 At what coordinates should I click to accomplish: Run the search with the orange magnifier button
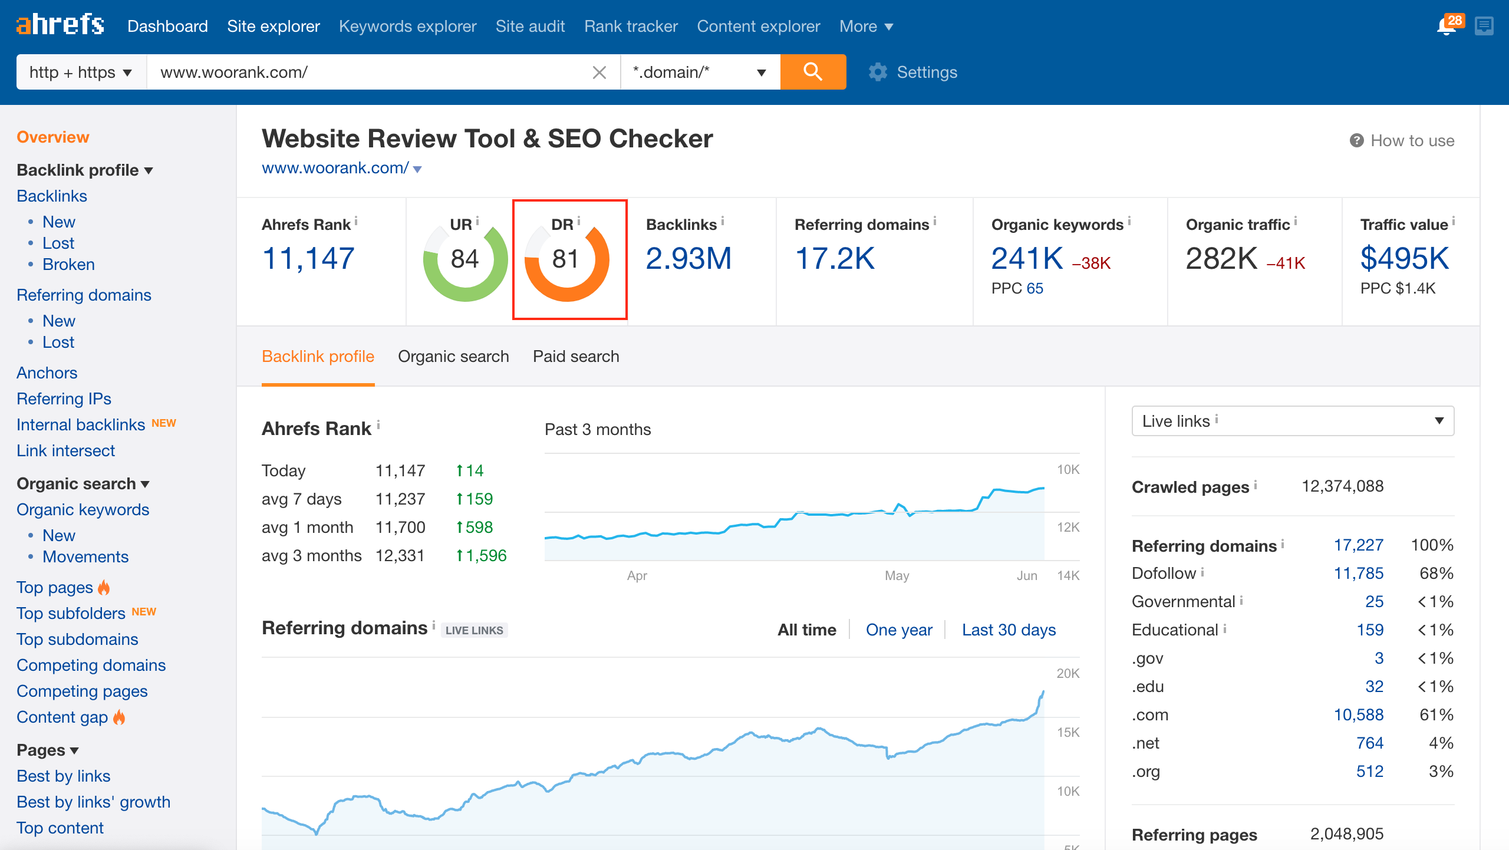[x=813, y=72]
